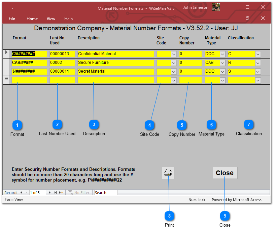This screenshot has height=233, width=274.
Task: Click the Description field of Secure Furniture
Action: (115, 63)
